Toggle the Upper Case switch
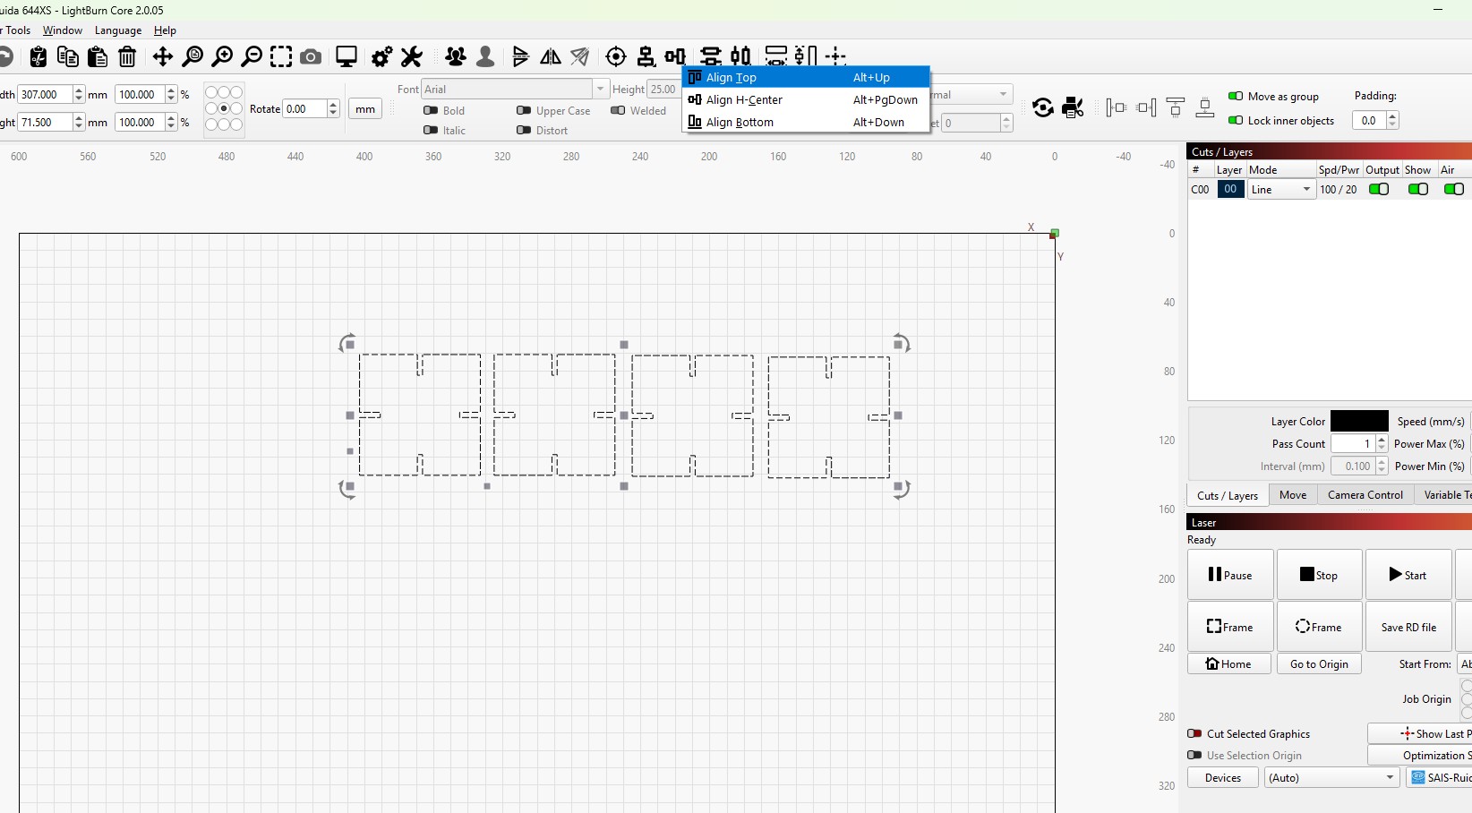The height and width of the screenshot is (813, 1472). [x=524, y=110]
